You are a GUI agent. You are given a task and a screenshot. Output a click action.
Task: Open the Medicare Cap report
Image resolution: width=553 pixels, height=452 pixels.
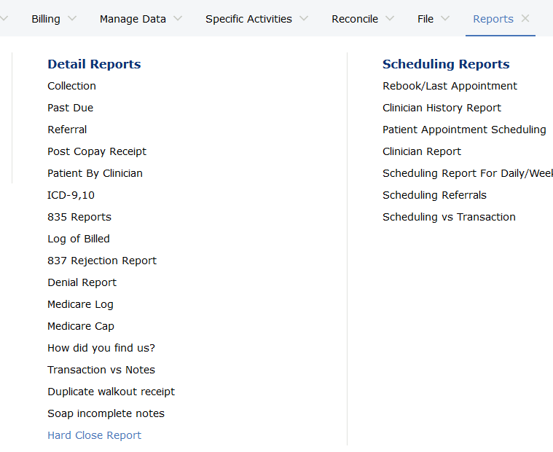pos(81,326)
